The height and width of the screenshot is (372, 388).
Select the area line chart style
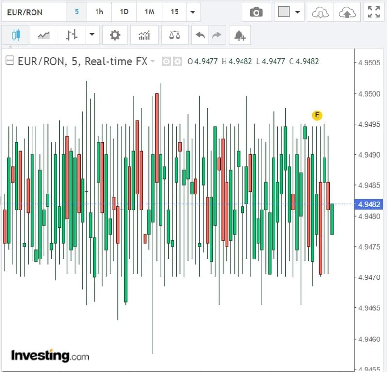[44, 35]
